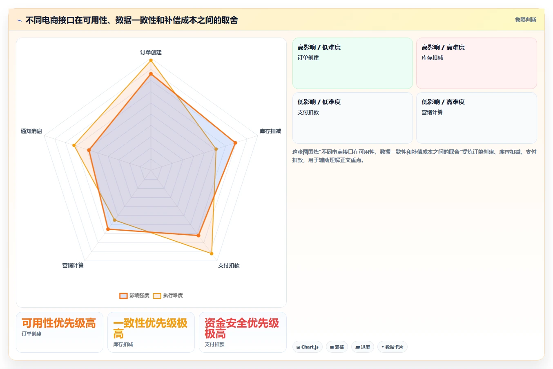Click 执行难度 data point on 通知消息 axis
Image resolution: width=553 pixels, height=369 pixels.
coord(74,145)
